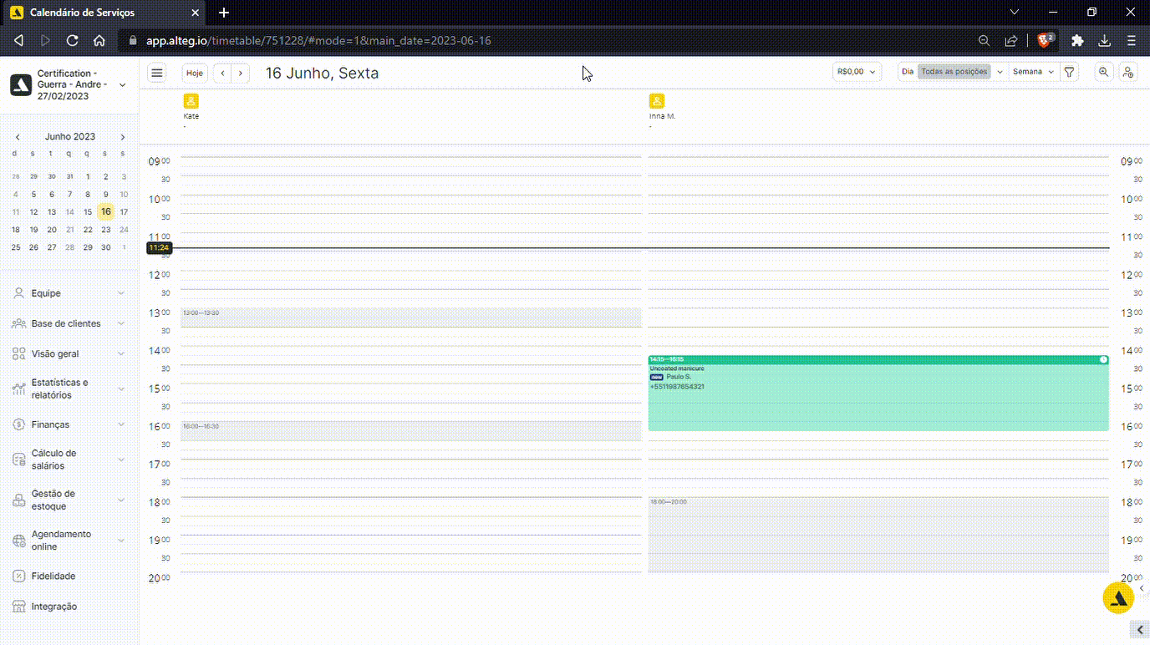Open Gestão de estoque menu
The height and width of the screenshot is (645, 1150).
69,500
